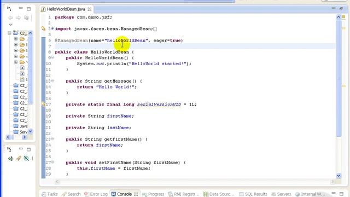Open the Servers tab
Viewport: 350px width, 197px height.
point(281,194)
